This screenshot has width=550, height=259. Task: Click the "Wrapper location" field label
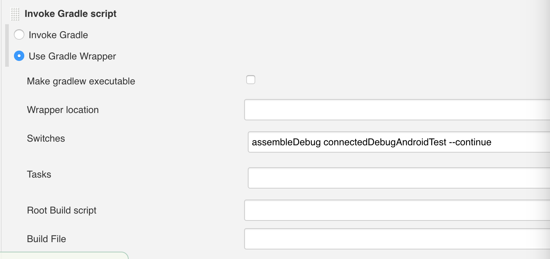pos(63,110)
